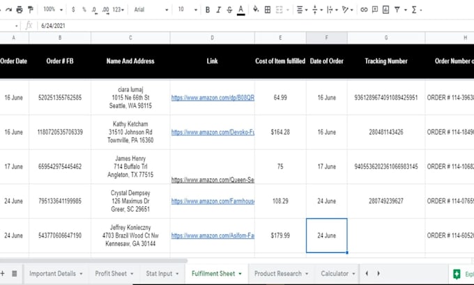Select the Fulfilment Sheet tab
The image size is (474, 285).
(213, 274)
